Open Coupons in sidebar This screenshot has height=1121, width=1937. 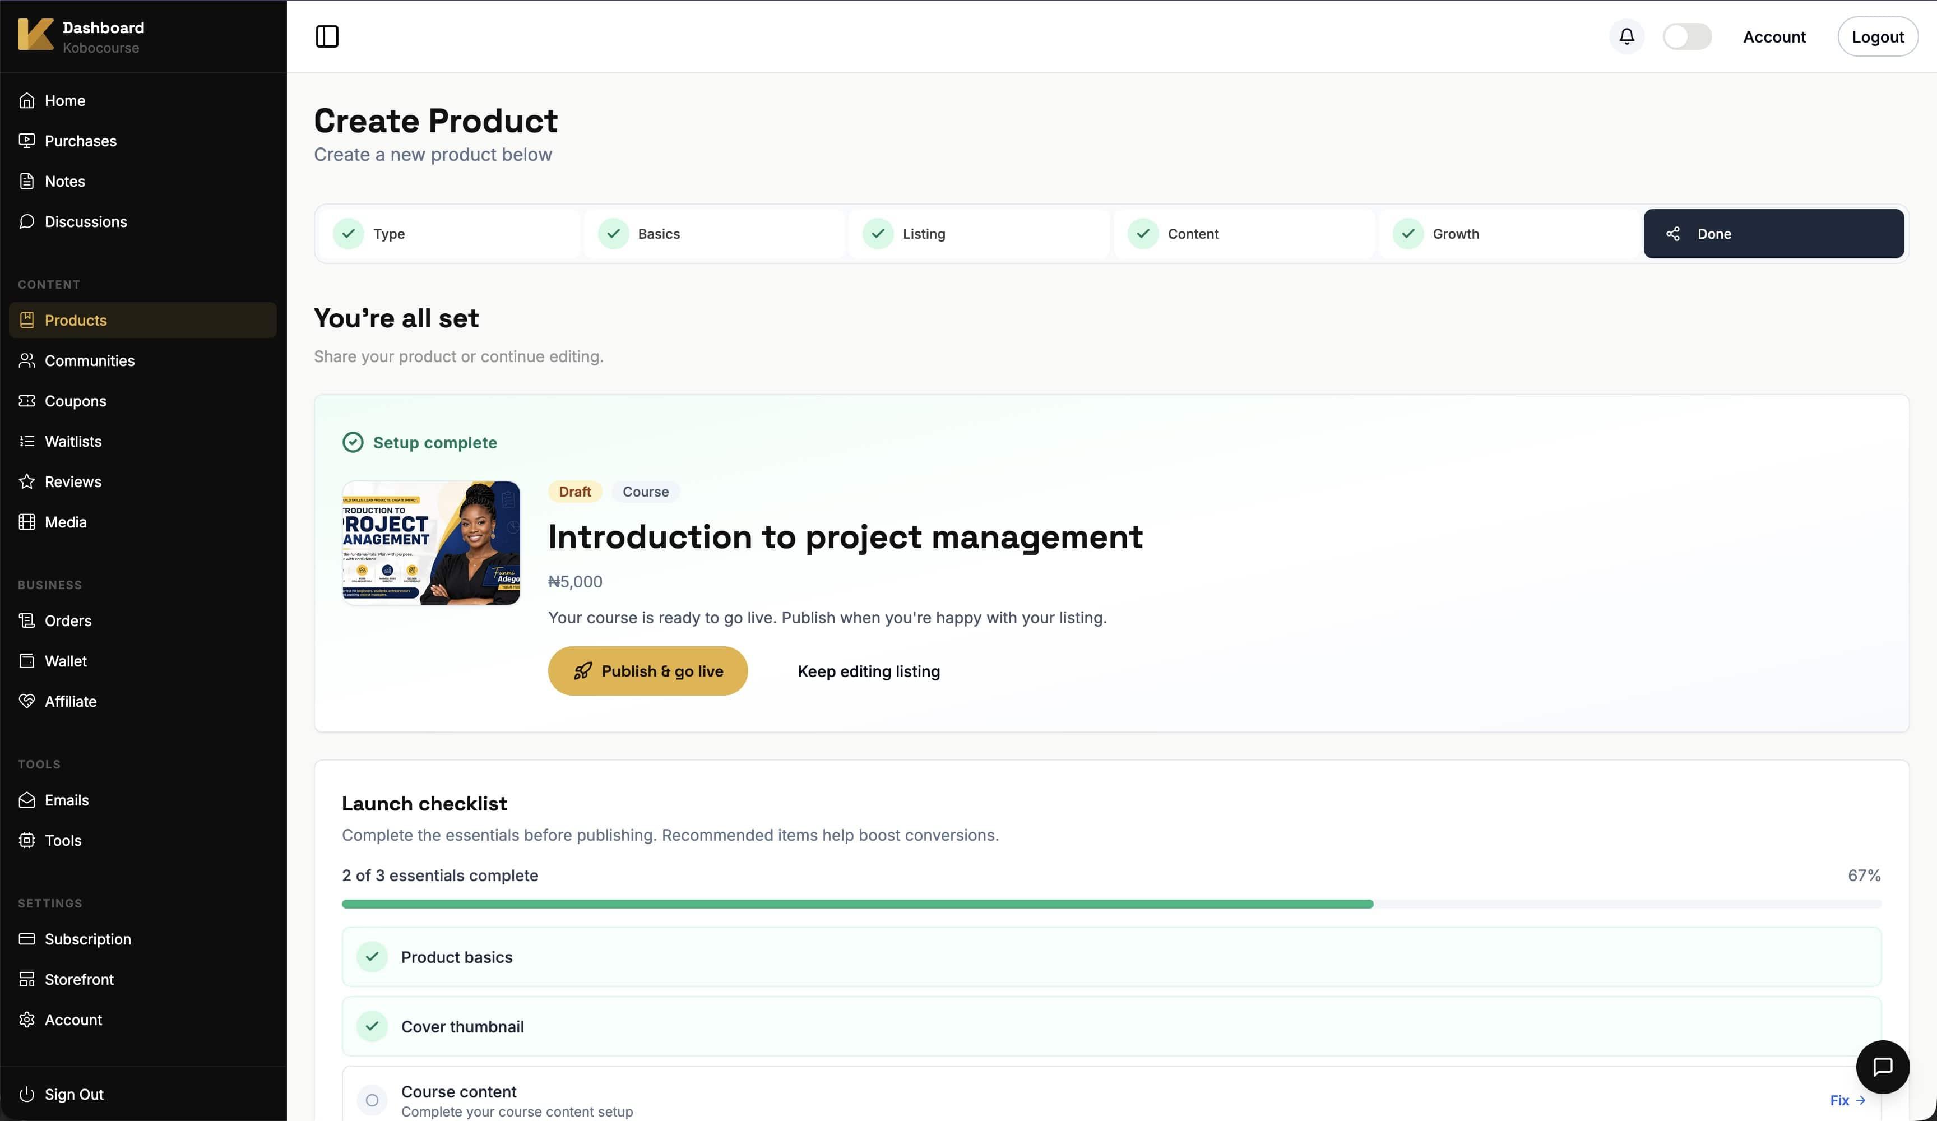tap(142, 401)
